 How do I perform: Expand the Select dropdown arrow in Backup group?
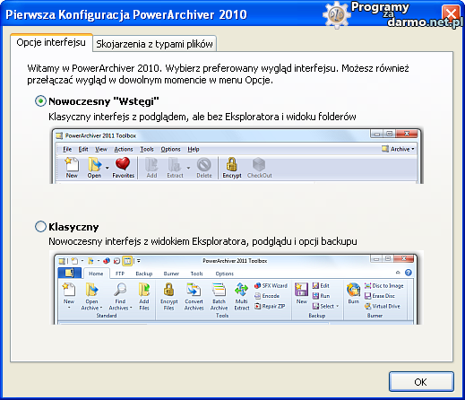[338, 306]
